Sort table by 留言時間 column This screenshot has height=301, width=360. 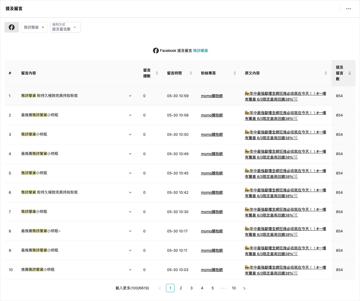pos(191,73)
